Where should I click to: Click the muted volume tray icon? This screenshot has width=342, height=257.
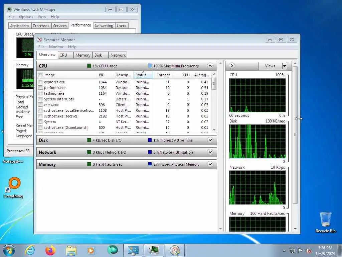[308, 251]
